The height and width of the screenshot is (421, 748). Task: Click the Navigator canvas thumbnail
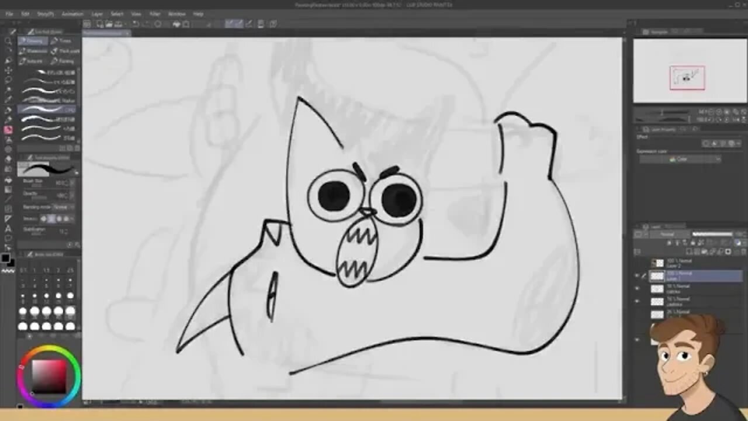(x=690, y=70)
